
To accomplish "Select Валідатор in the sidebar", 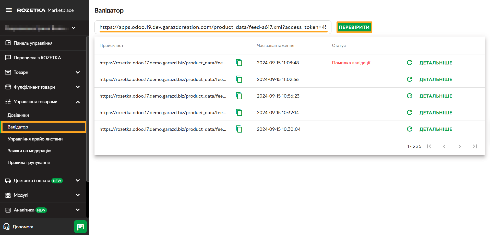I will pos(44,127).
